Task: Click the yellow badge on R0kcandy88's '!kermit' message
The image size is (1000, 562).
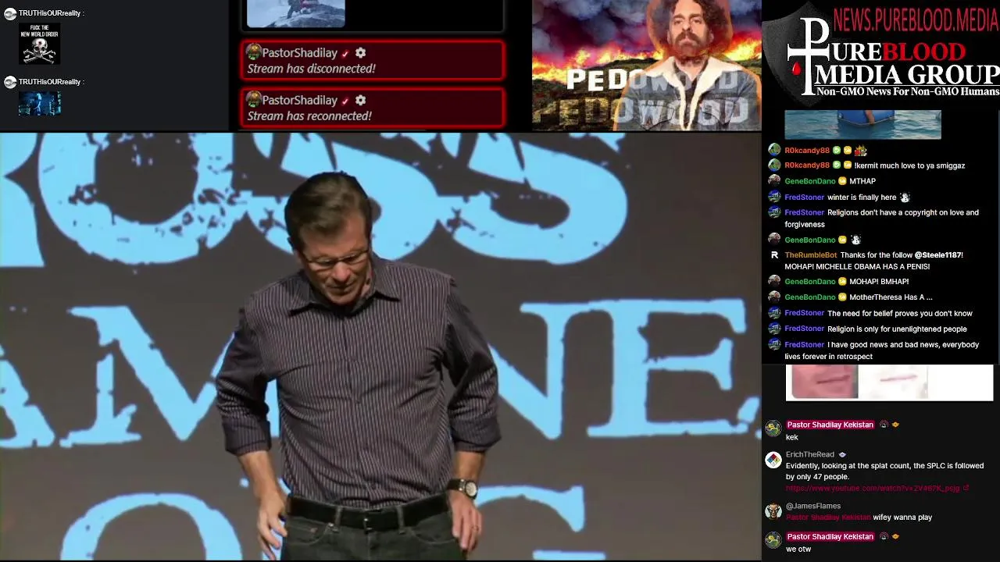Action: coord(847,165)
